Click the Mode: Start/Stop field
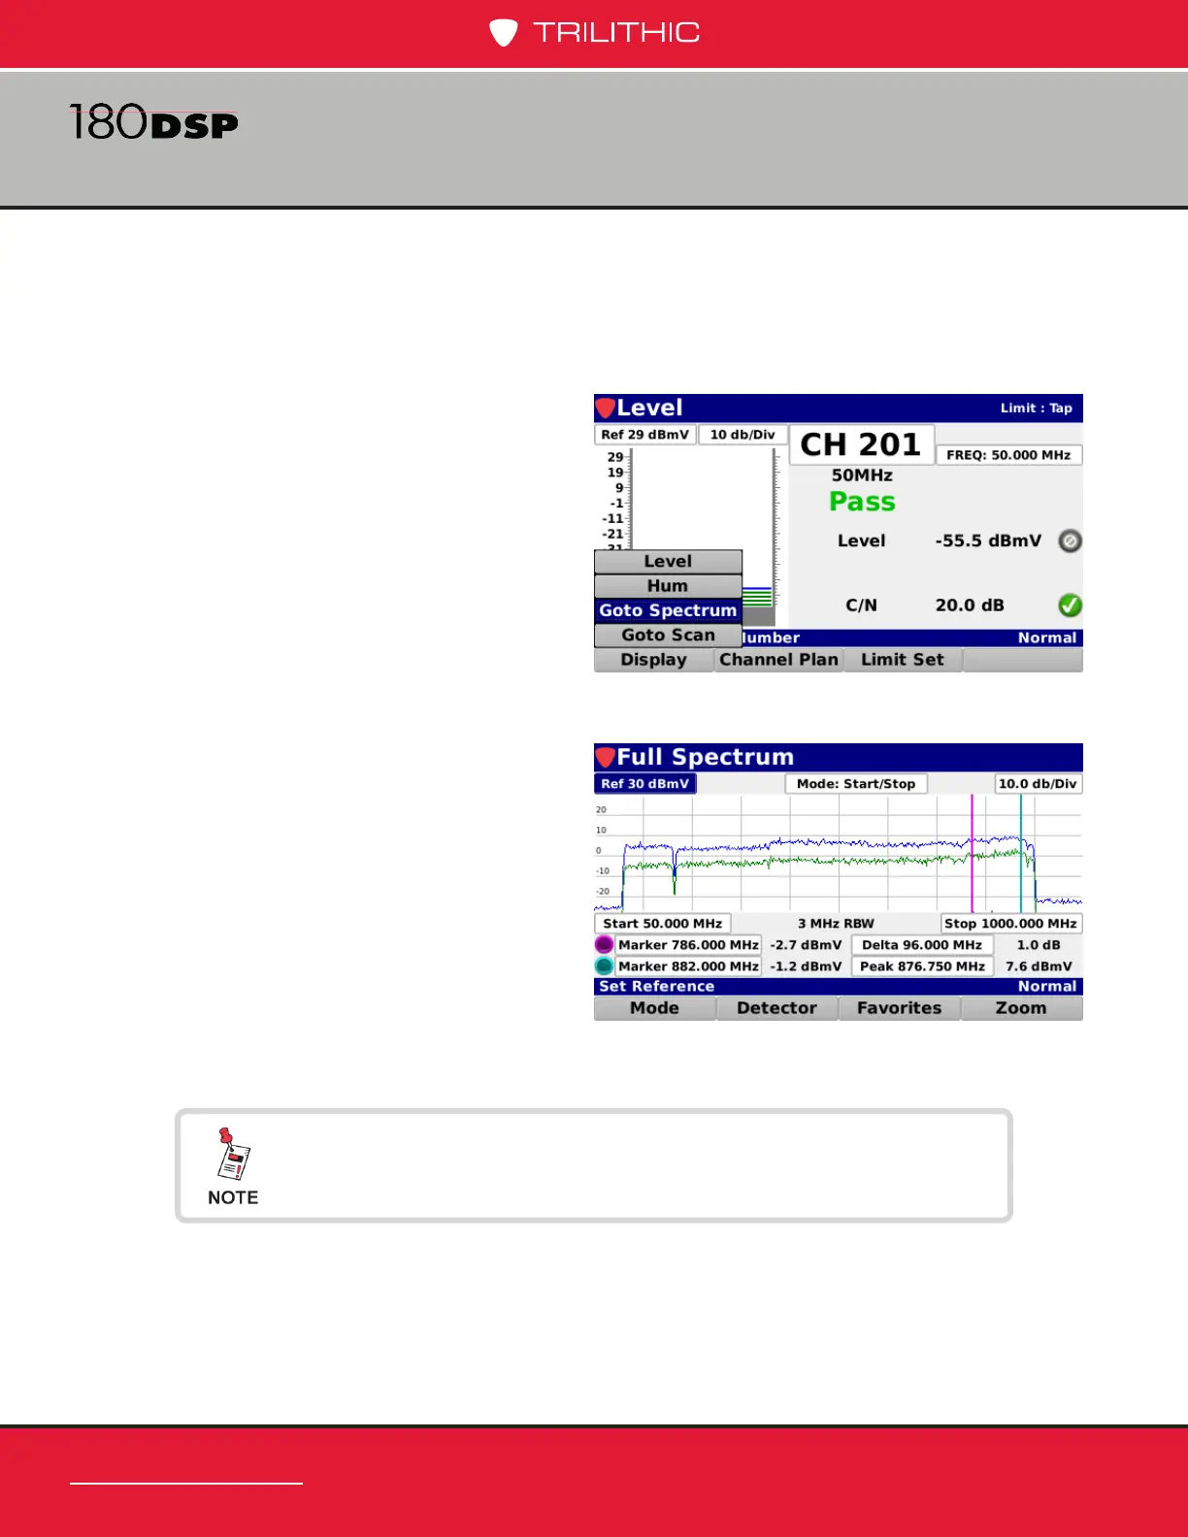The height and width of the screenshot is (1537, 1188). point(856,784)
